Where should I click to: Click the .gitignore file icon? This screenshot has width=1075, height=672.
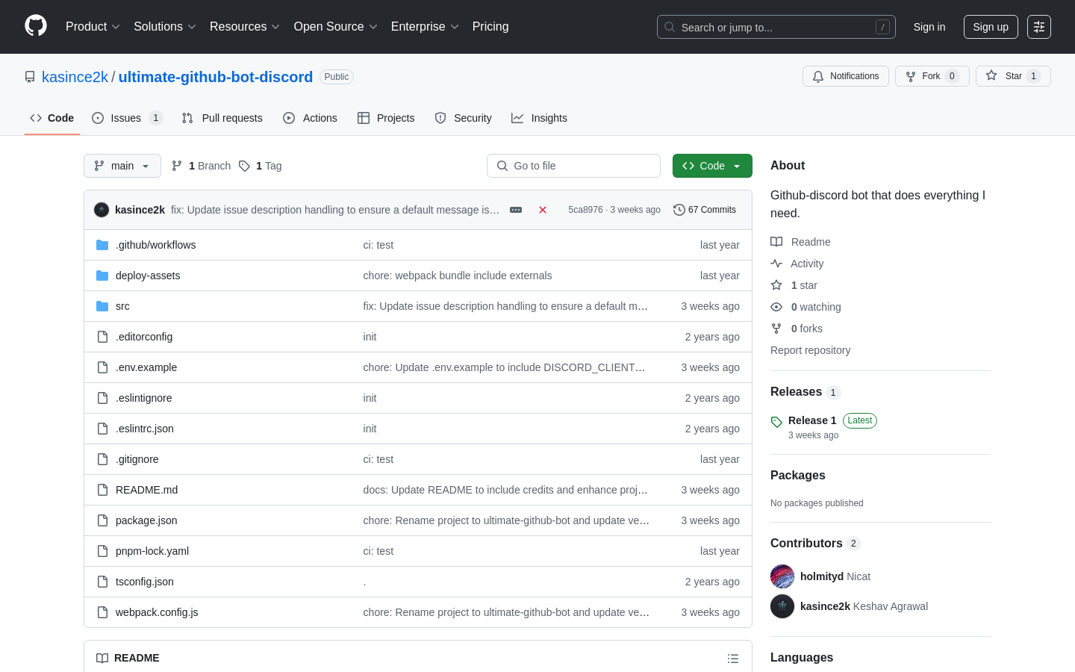click(102, 459)
